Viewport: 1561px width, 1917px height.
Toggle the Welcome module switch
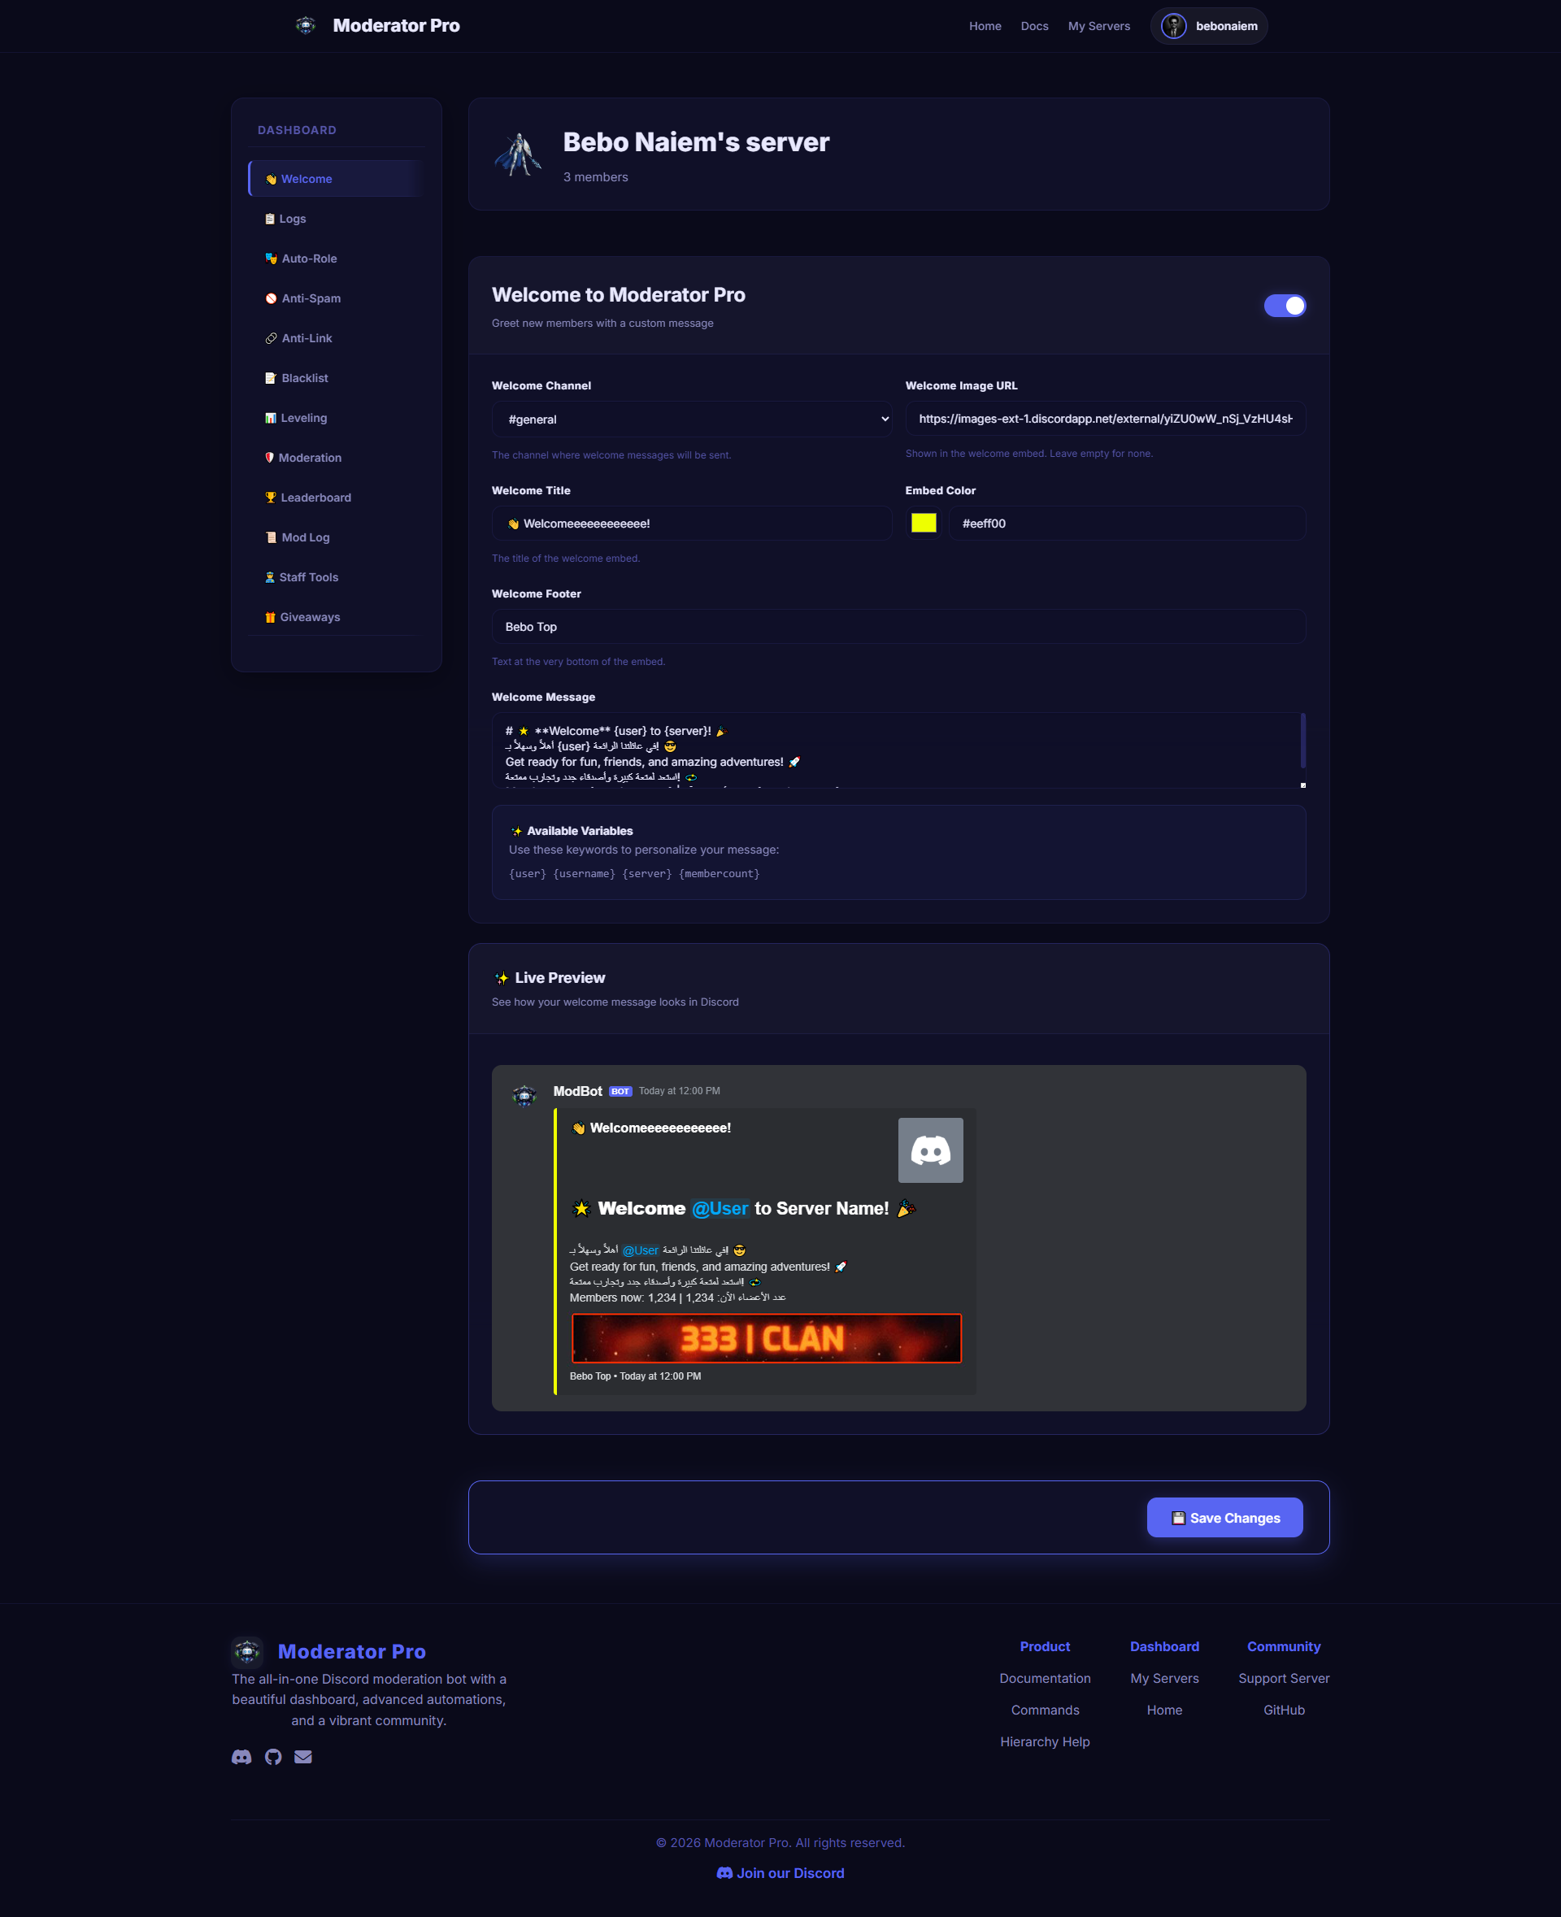[x=1285, y=306]
